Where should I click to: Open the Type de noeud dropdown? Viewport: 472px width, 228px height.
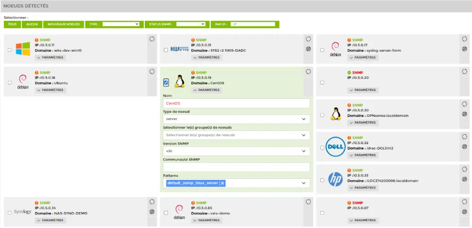[236, 119]
